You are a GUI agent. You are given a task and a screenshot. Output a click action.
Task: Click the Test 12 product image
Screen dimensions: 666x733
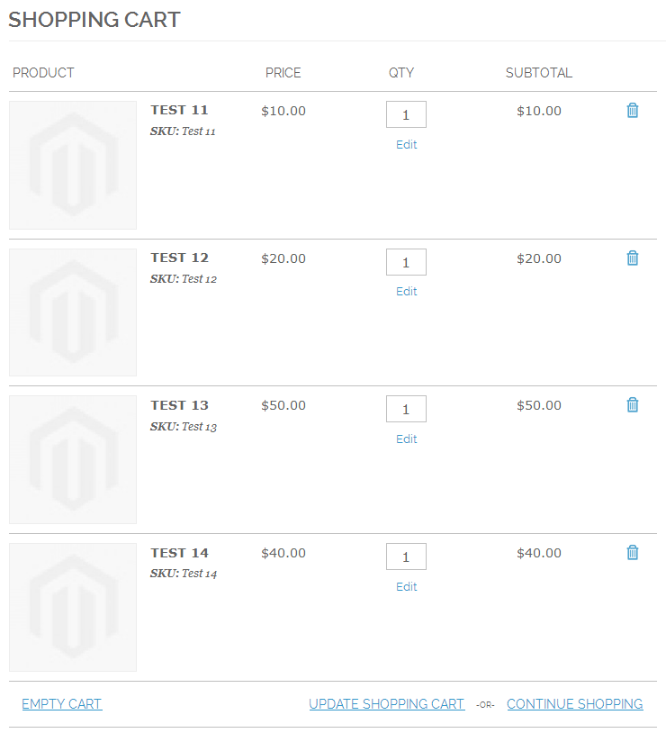[x=73, y=312]
